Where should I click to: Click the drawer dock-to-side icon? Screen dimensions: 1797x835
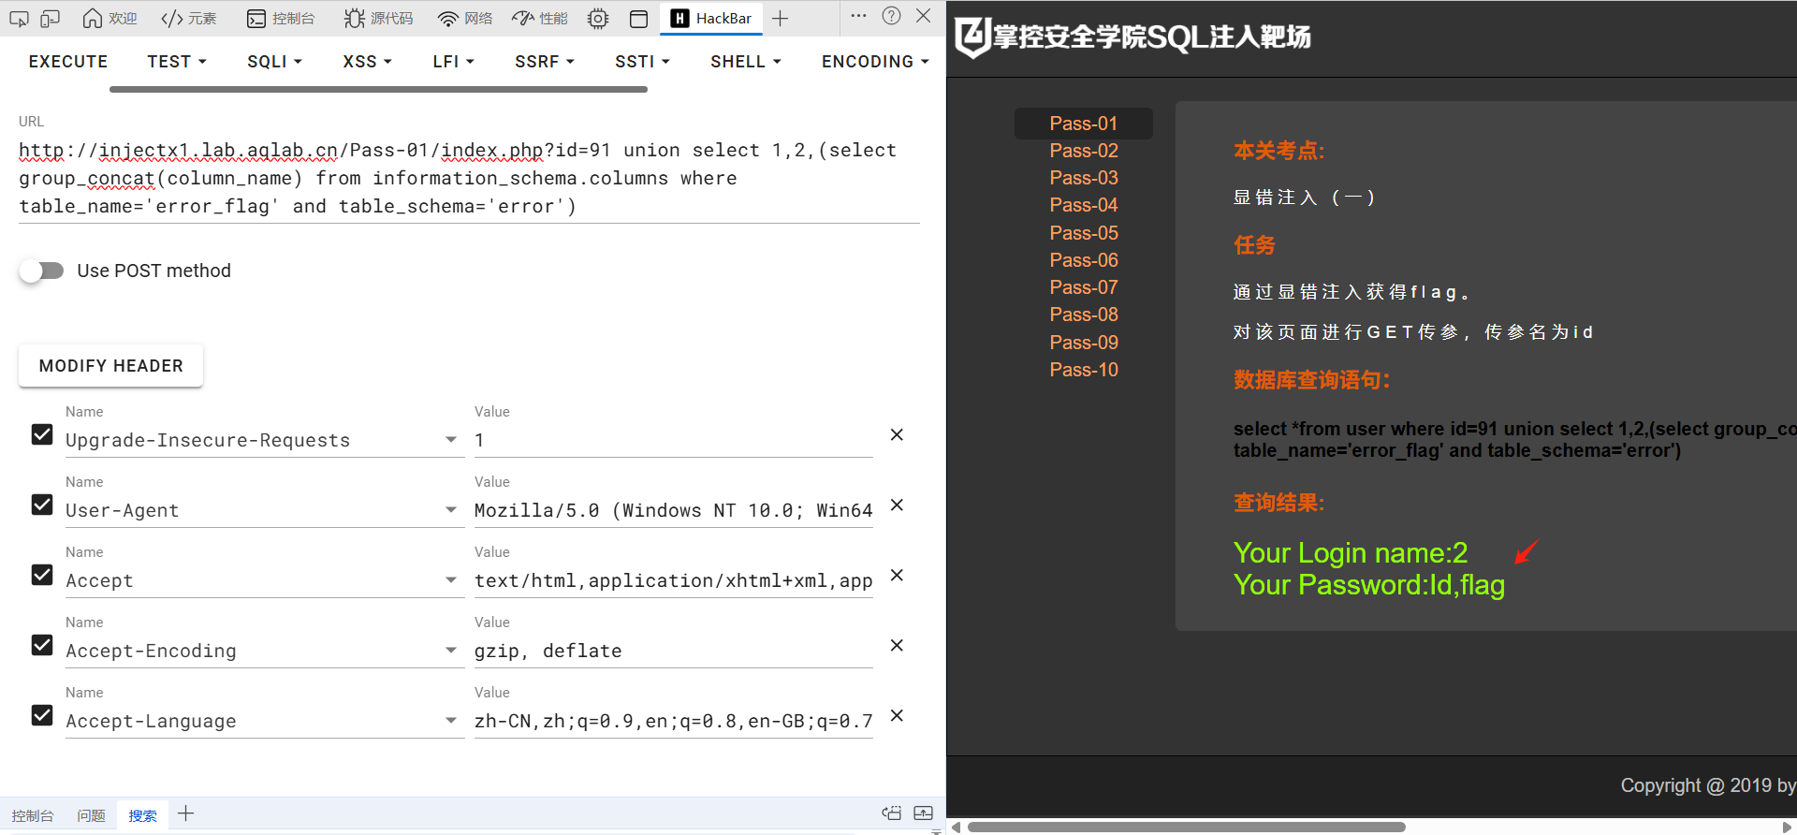tap(892, 813)
